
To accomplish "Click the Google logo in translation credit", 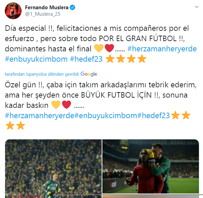I will pos(89,74).
